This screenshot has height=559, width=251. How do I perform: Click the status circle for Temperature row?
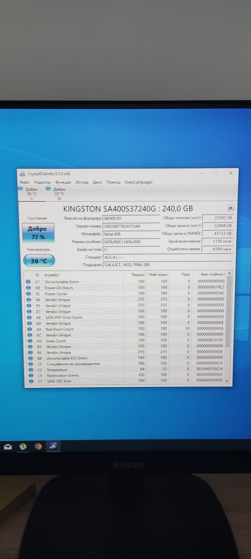click(x=31, y=370)
